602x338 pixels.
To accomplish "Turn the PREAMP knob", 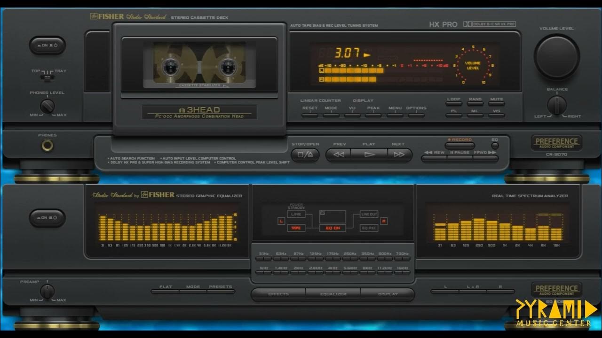I will point(47,291).
